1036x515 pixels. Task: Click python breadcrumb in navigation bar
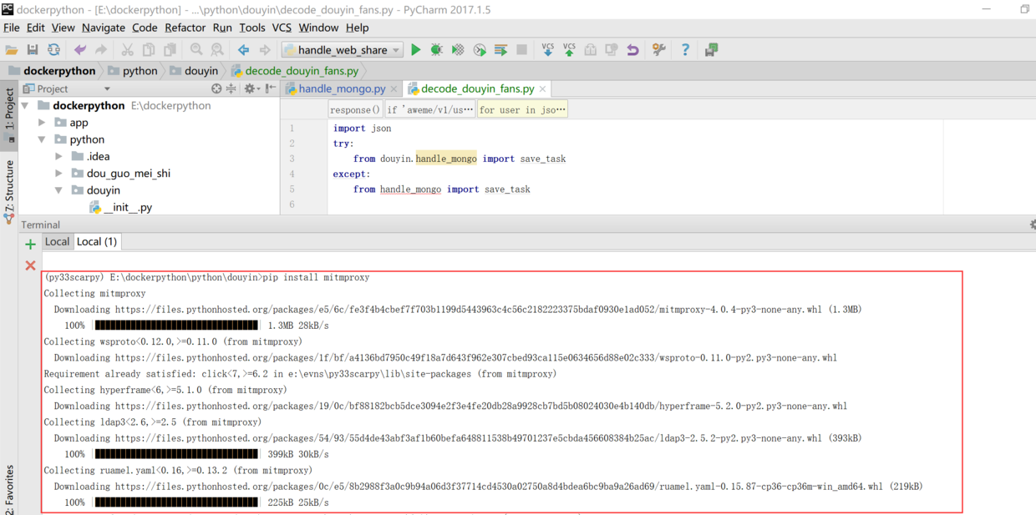coord(133,71)
